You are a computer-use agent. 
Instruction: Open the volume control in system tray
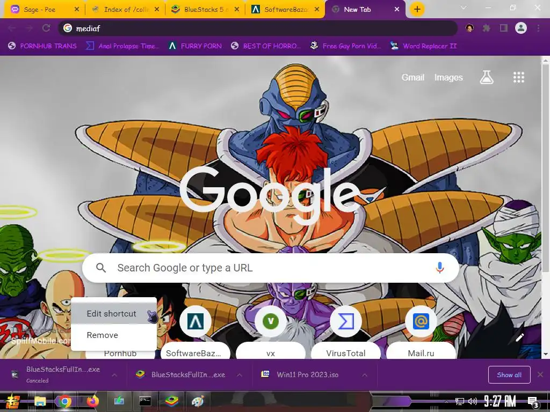pyautogui.click(x=472, y=401)
